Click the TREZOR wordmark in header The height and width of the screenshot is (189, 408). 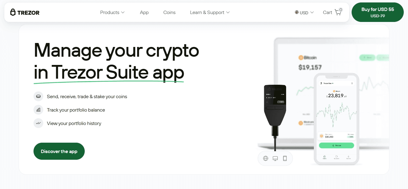[28, 12]
